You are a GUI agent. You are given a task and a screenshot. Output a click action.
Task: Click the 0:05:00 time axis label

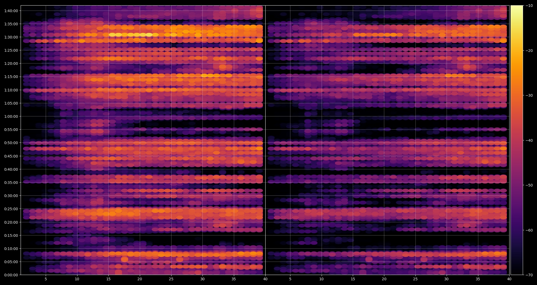(11, 262)
